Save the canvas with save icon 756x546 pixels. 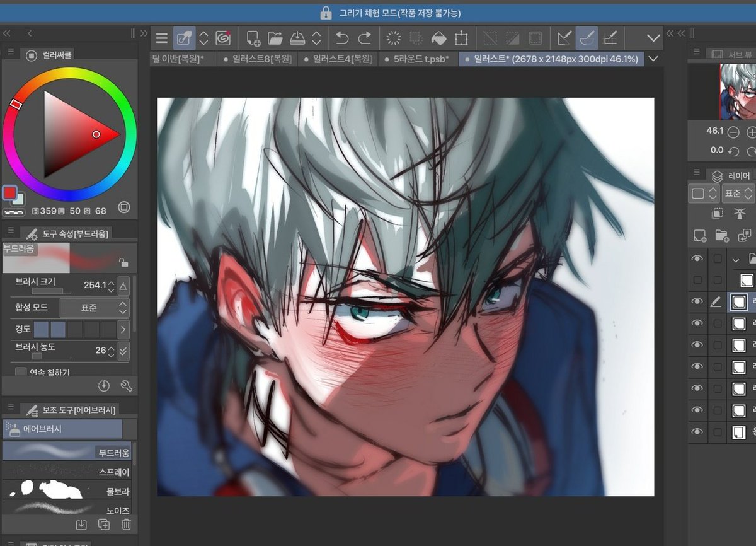[x=297, y=38]
